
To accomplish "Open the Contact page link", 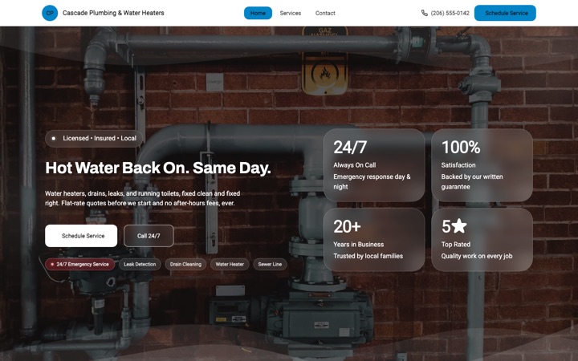I will click(x=325, y=13).
